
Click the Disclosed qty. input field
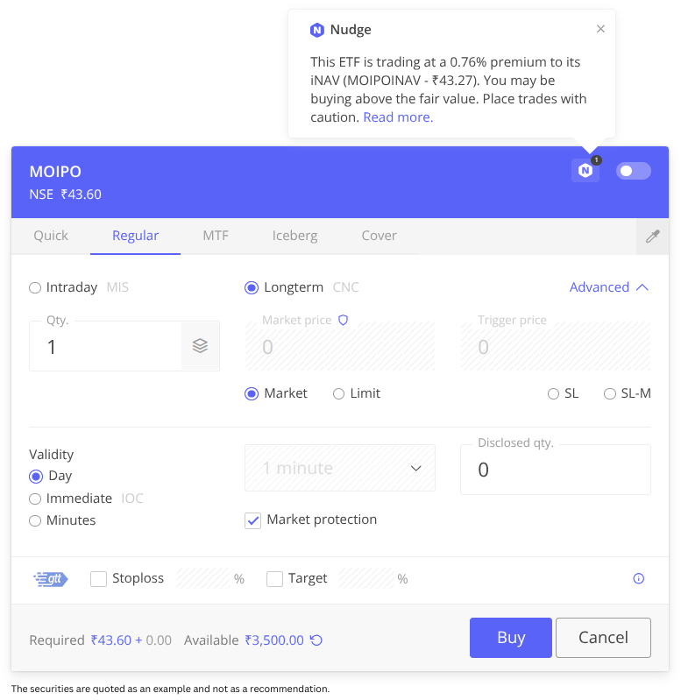(x=556, y=470)
